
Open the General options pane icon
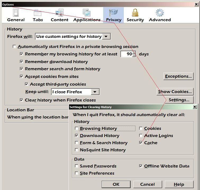pos(16,13)
